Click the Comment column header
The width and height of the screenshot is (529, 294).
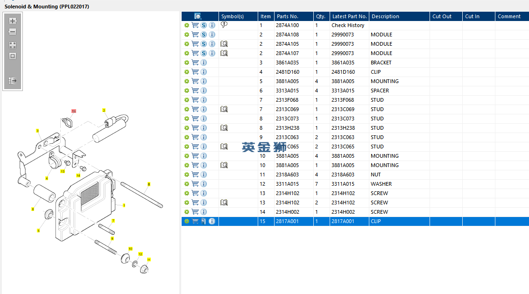(512, 16)
